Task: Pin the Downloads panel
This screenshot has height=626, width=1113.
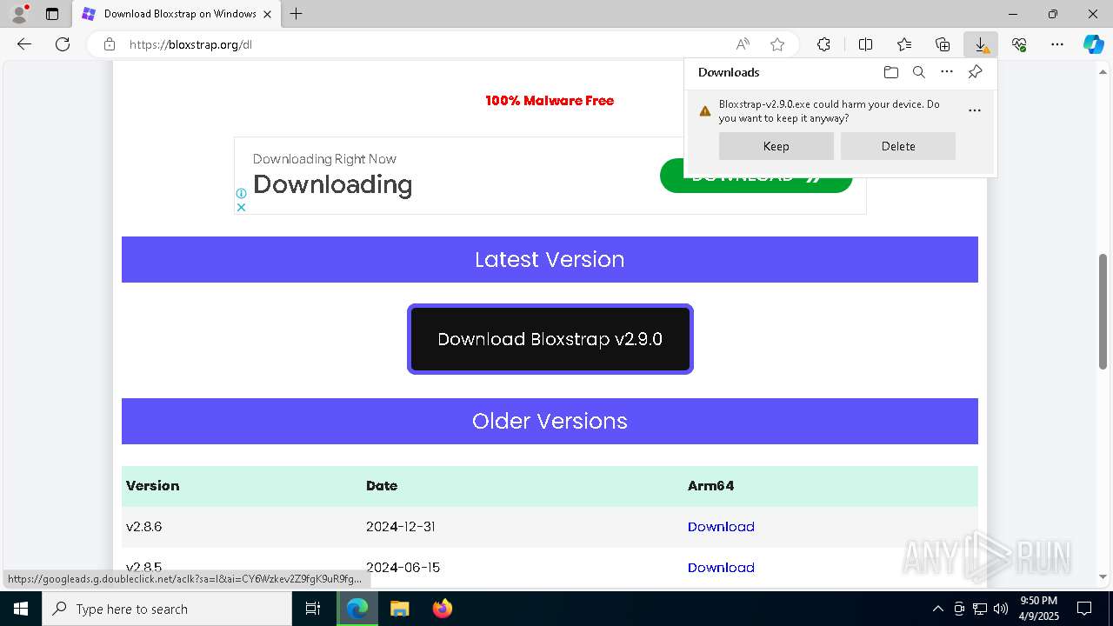Action: click(976, 72)
